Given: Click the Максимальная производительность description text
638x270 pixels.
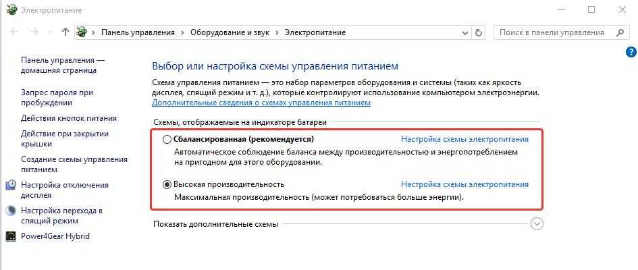Looking at the screenshot, I should tap(319, 198).
